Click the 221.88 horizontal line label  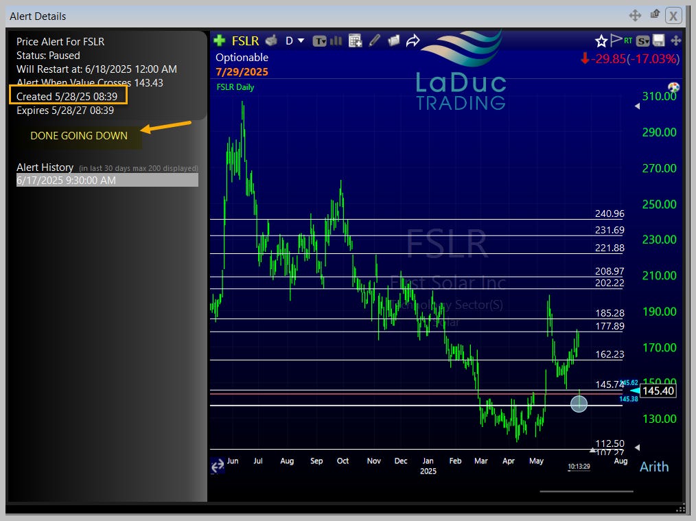(610, 248)
